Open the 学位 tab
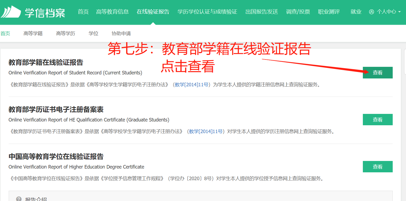The image size is (406, 201). click(x=93, y=33)
